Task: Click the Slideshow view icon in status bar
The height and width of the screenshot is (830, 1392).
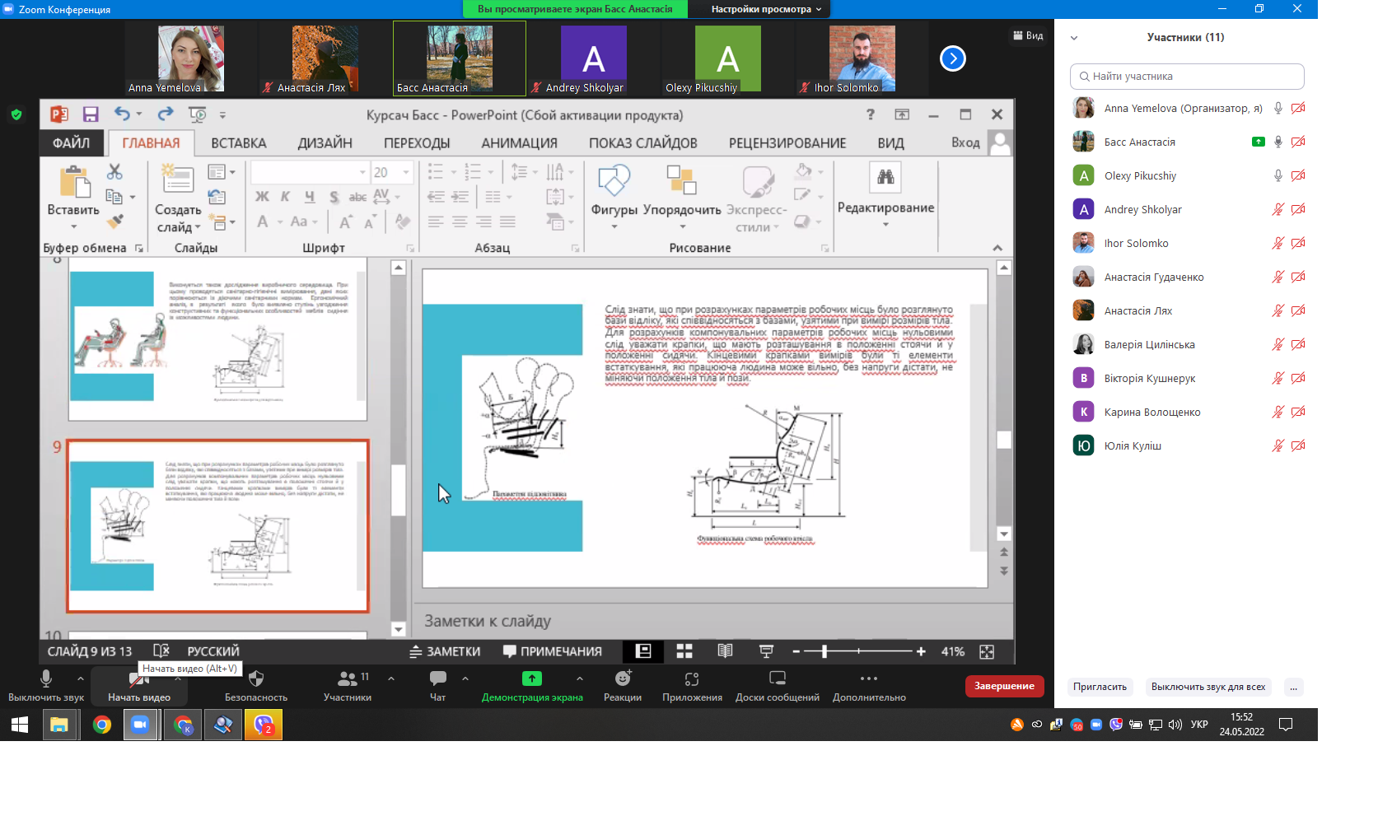Action: click(766, 651)
